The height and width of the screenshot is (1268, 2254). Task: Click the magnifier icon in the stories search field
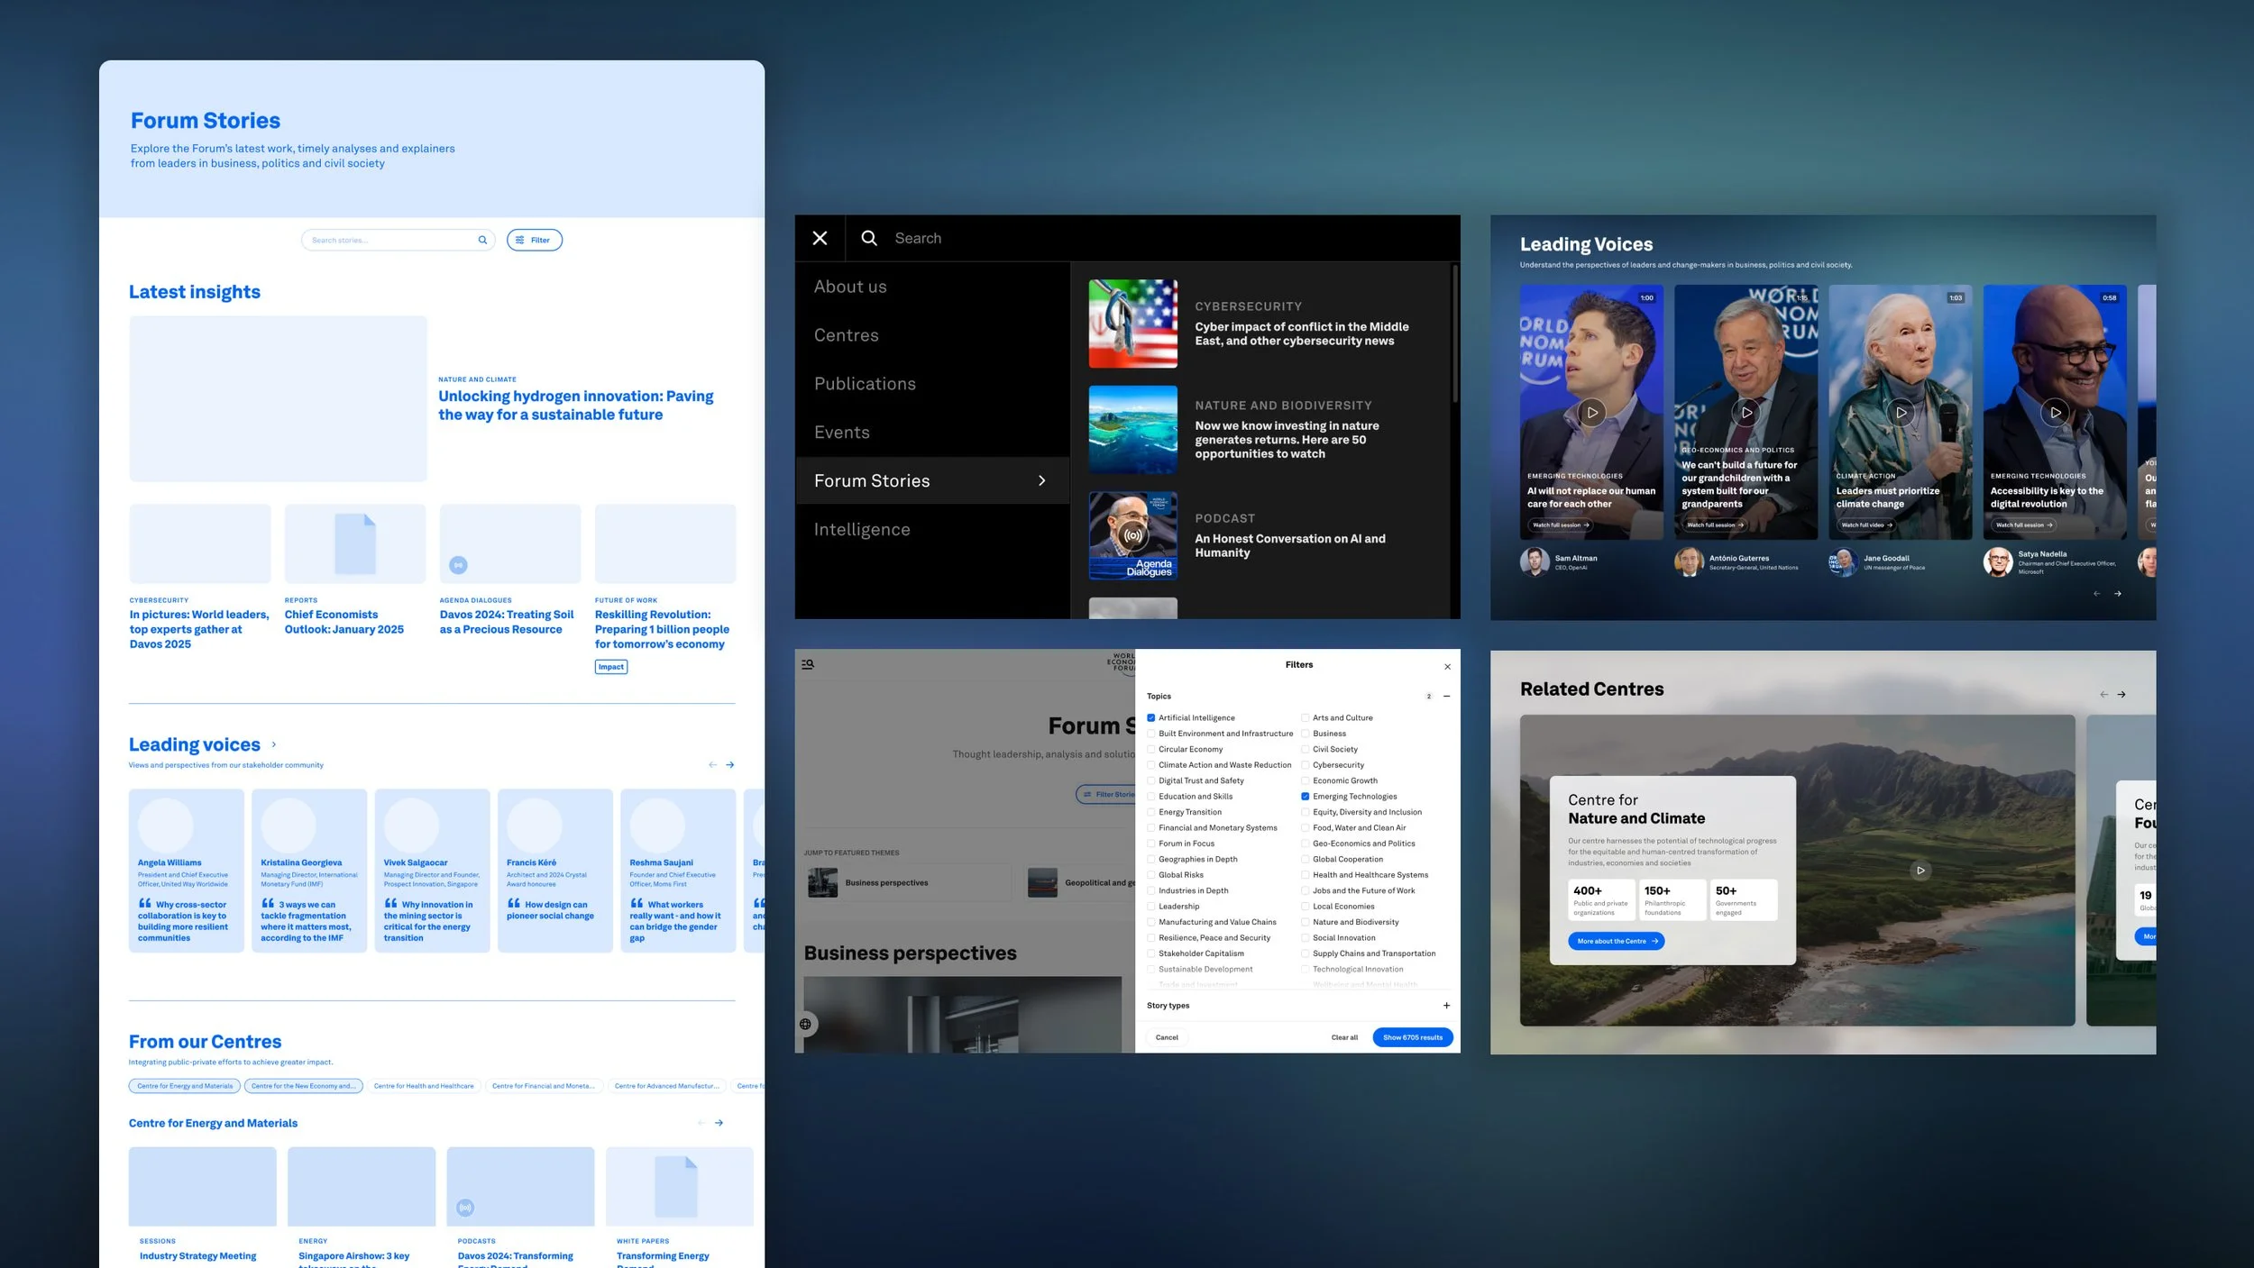click(x=482, y=240)
